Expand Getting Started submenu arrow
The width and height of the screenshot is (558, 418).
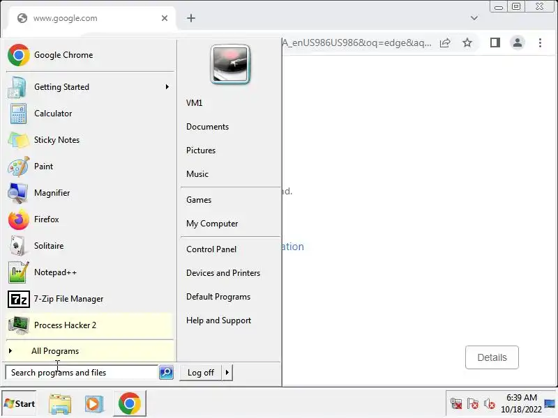167,87
